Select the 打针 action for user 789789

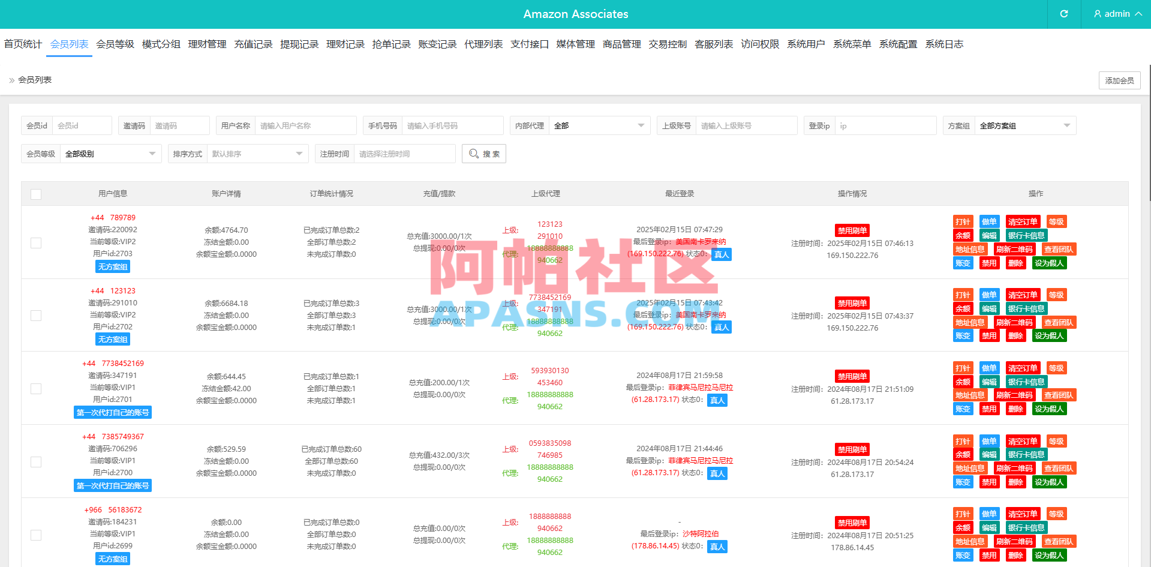point(963,221)
